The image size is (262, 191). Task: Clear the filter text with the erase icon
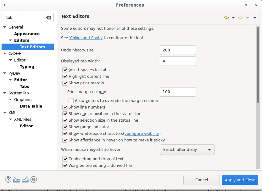48,18
